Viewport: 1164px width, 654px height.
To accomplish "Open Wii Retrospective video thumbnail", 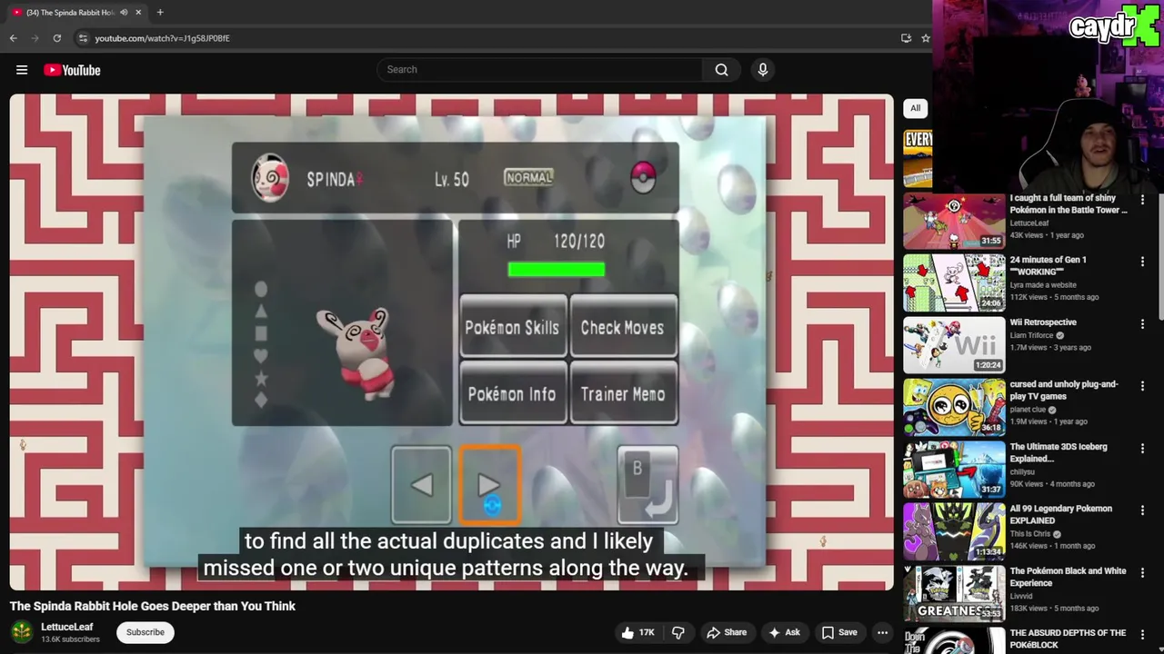I will [x=954, y=345].
